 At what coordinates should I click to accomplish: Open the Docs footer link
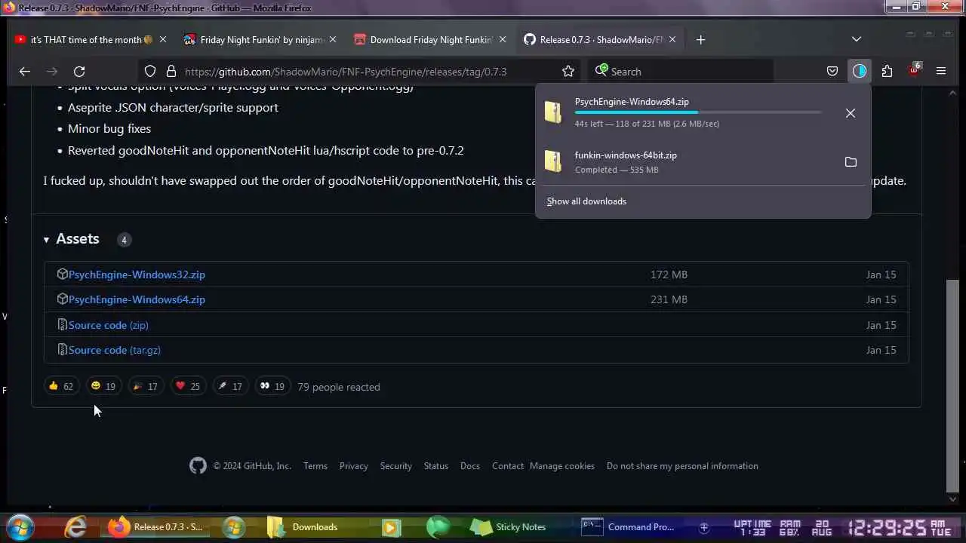pos(470,466)
